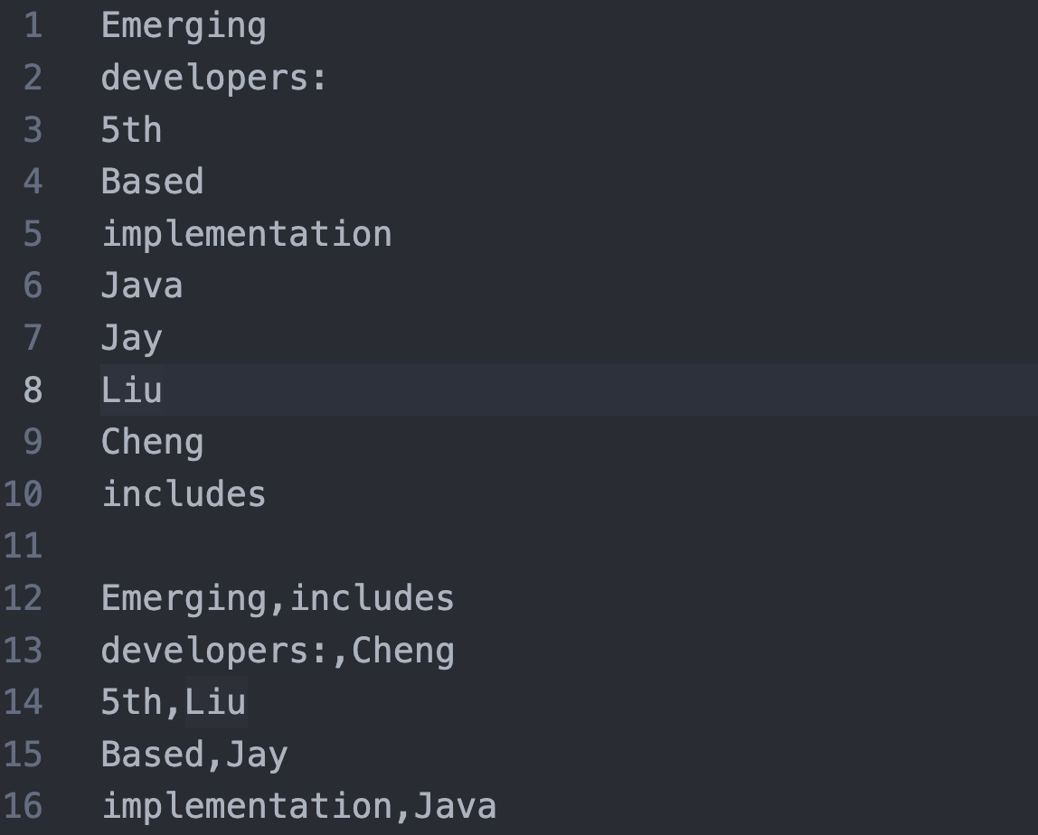Click gutter line number 11 of the empty line
Image resolution: width=1038 pixels, height=835 pixels.
23,546
